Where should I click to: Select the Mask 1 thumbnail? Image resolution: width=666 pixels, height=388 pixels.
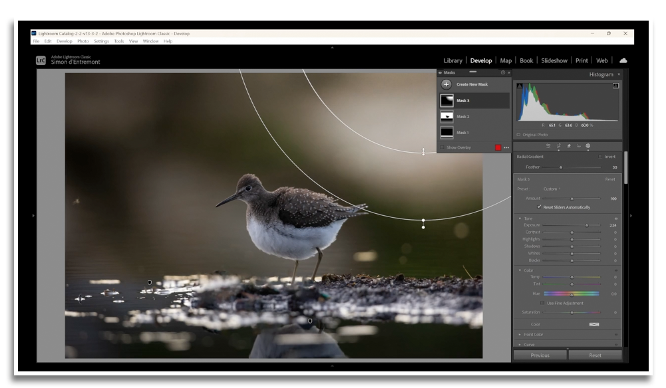(x=446, y=133)
